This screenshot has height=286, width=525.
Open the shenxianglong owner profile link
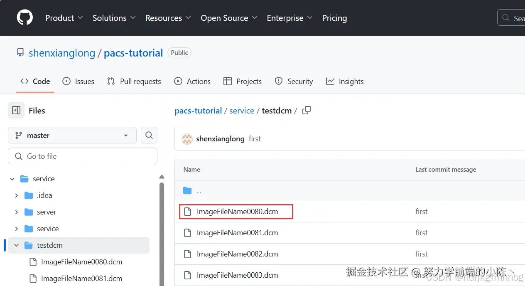pos(62,53)
